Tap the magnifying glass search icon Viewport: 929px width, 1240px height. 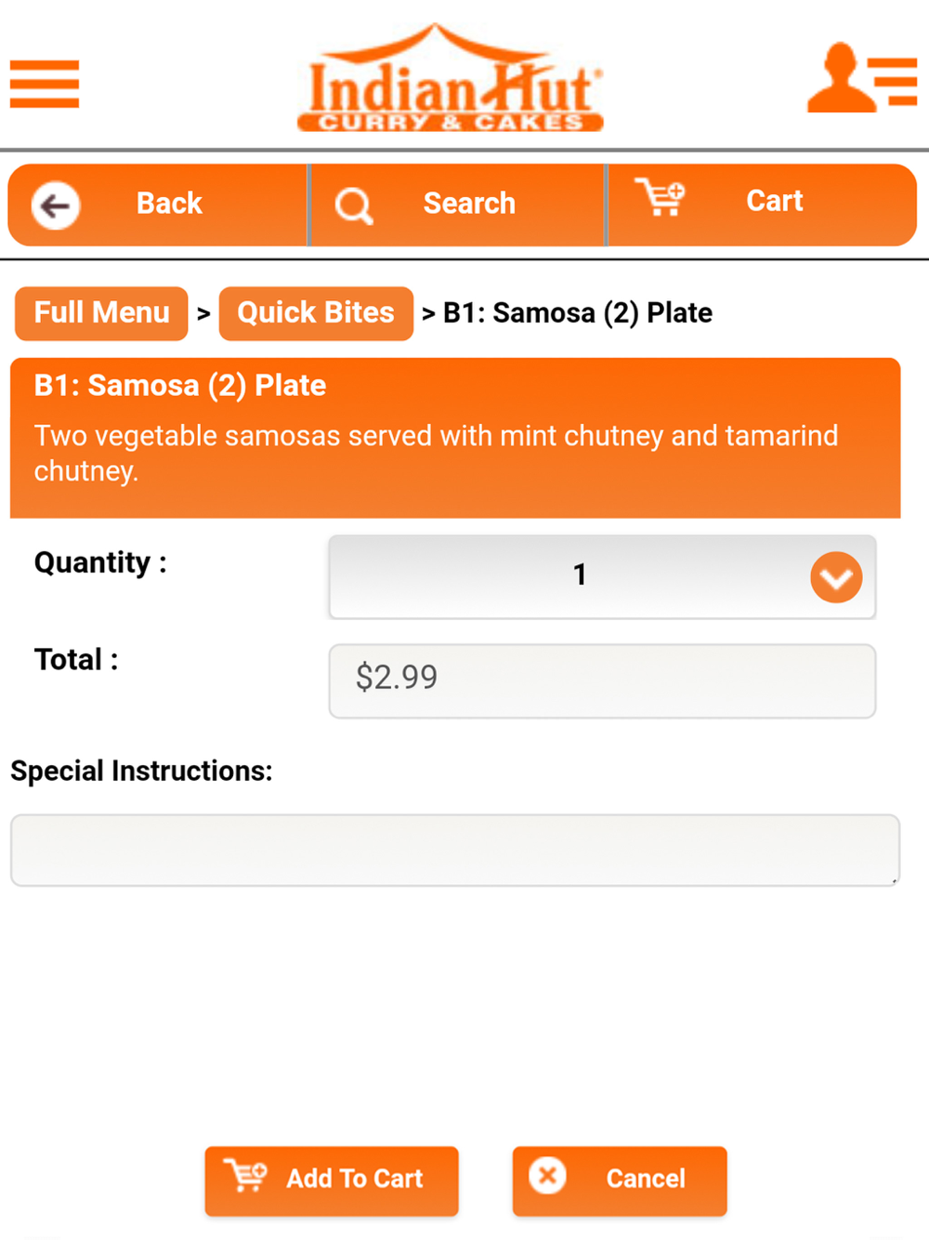(354, 205)
